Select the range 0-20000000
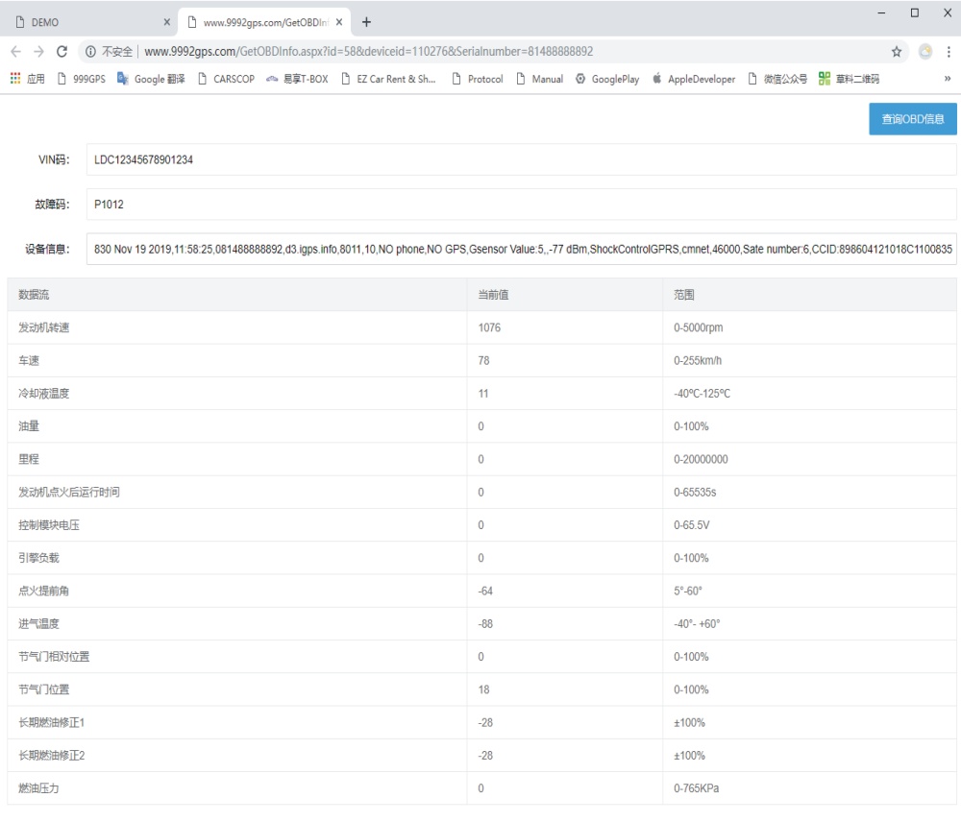This screenshot has height=822, width=961. [x=701, y=459]
